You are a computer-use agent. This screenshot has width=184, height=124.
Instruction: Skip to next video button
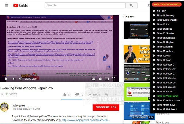[14, 79]
